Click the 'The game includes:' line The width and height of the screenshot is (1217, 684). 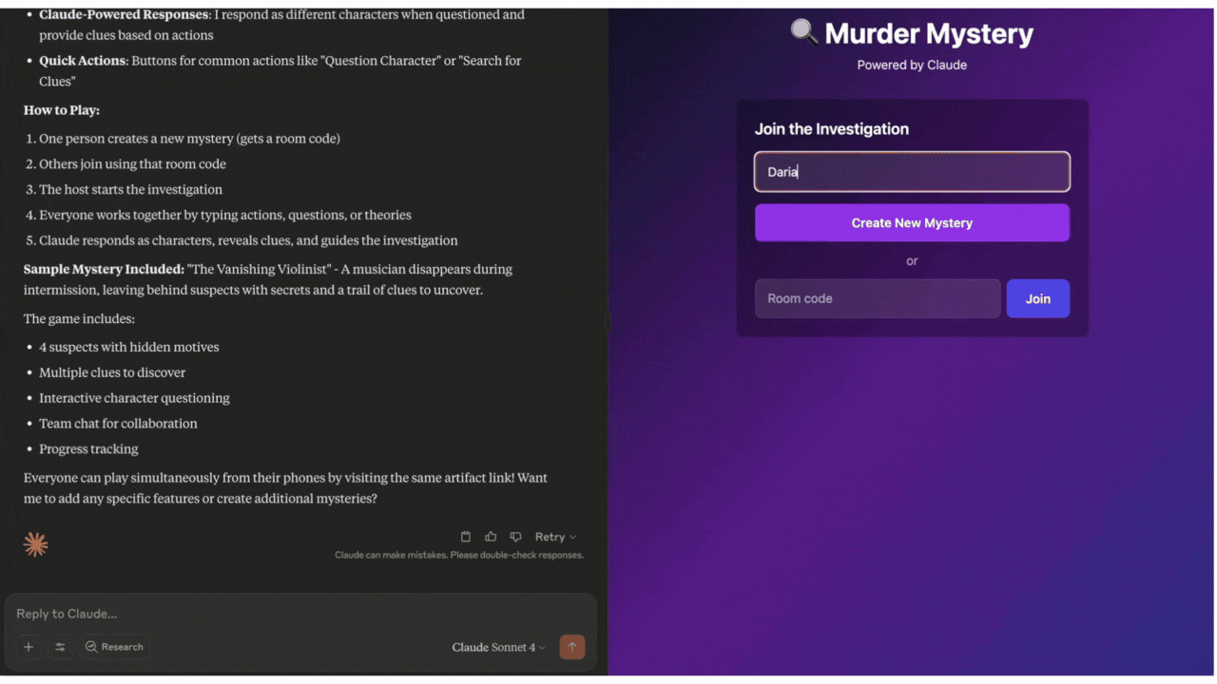(79, 318)
